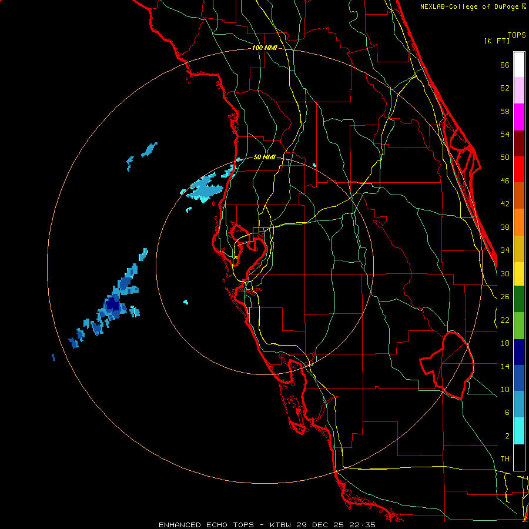Select the dark orange swatch near 42

[x=519, y=196]
